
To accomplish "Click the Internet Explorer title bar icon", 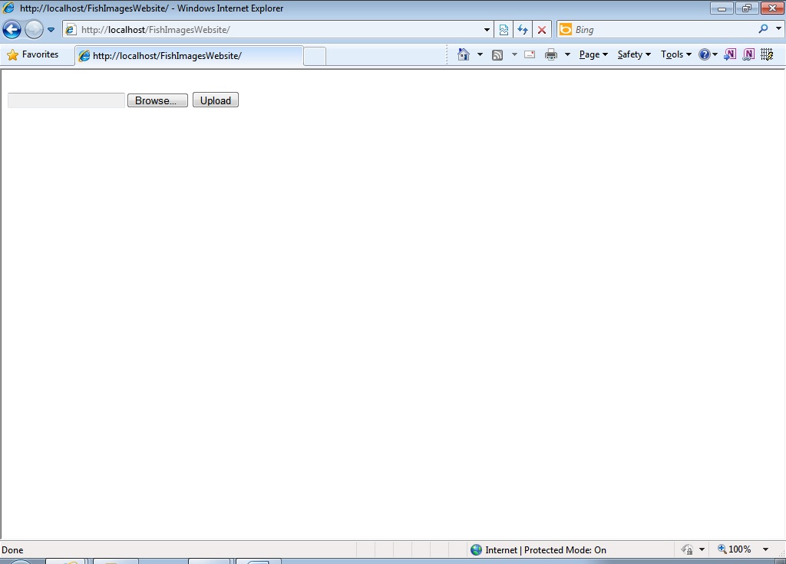I will [8, 8].
